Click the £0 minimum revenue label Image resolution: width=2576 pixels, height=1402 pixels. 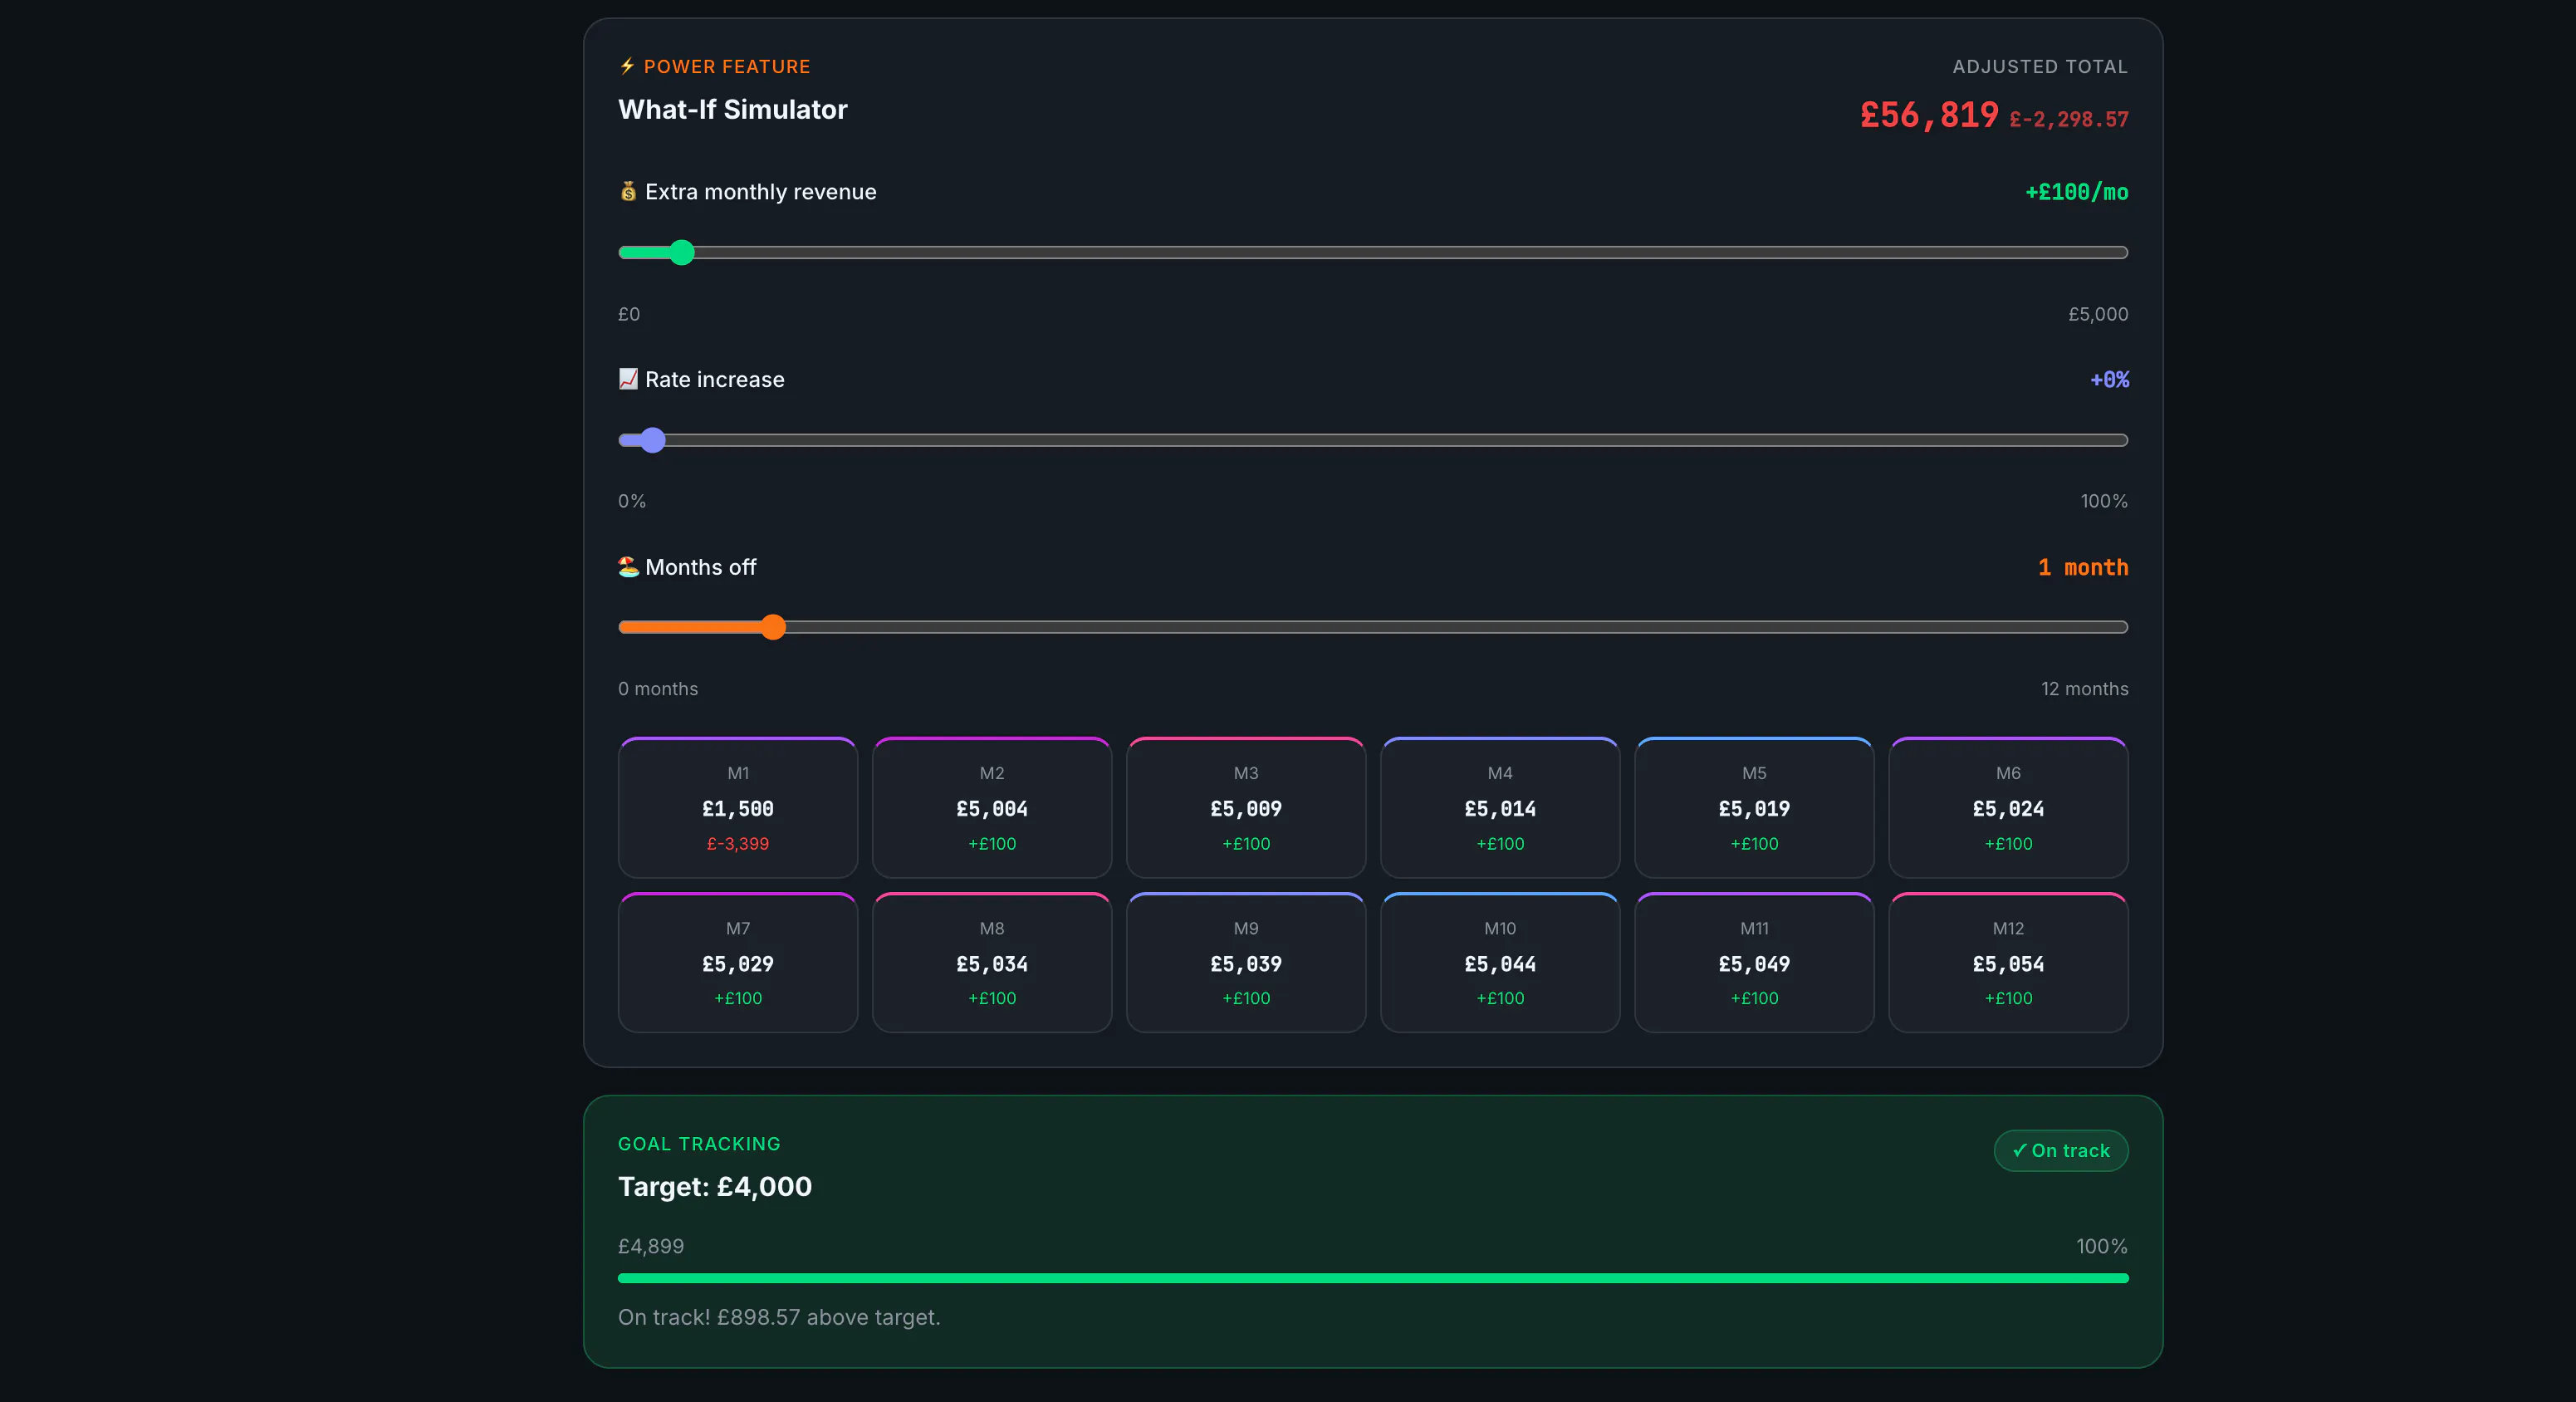point(629,314)
